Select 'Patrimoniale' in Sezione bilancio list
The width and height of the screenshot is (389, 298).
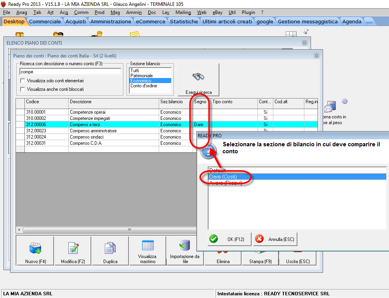coord(150,76)
